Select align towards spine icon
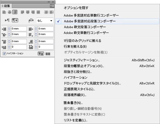The width and height of the screenshot is (160, 124). click(x=46, y=12)
